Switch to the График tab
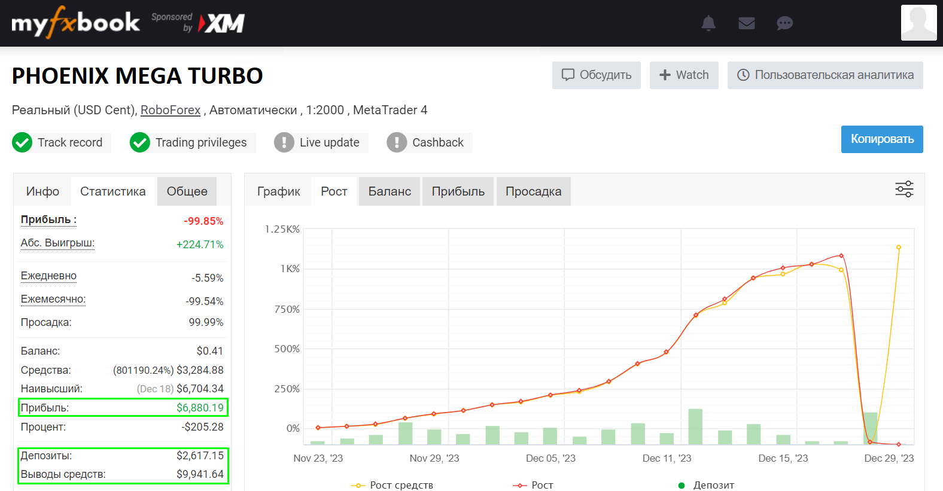943x491 pixels. 279,191
